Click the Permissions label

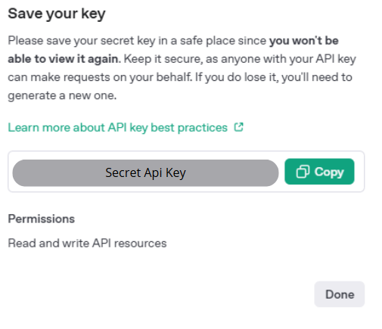coord(42,219)
